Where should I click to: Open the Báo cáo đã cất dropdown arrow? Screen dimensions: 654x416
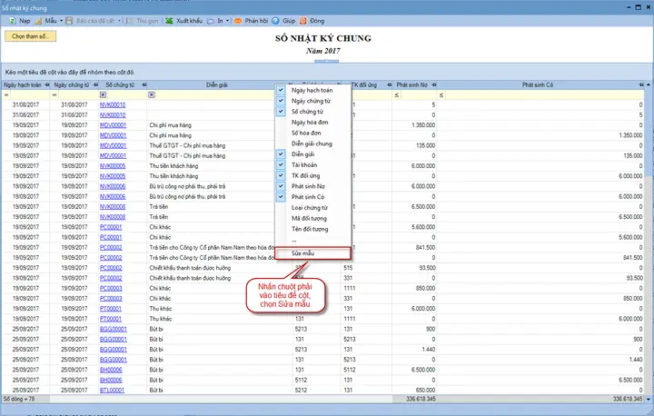click(x=119, y=21)
